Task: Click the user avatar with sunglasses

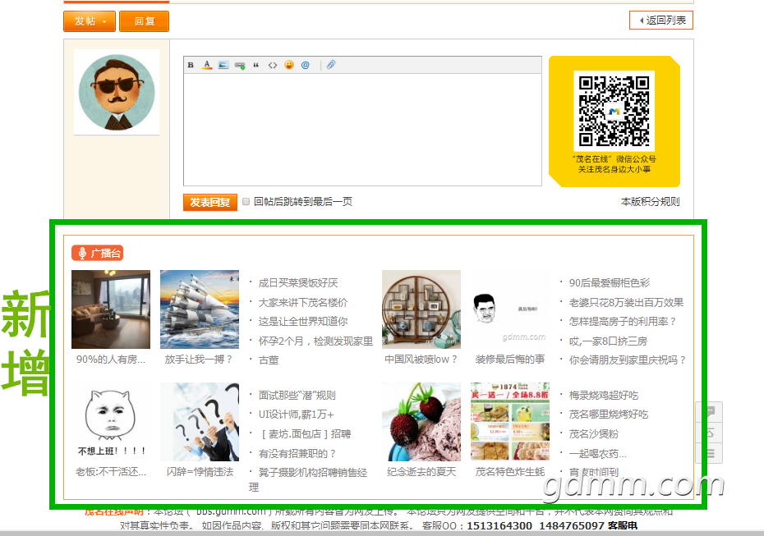Action: (117, 92)
